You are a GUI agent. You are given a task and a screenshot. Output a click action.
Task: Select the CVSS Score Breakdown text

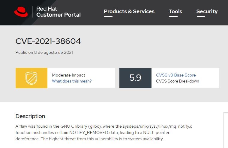[x=178, y=81]
